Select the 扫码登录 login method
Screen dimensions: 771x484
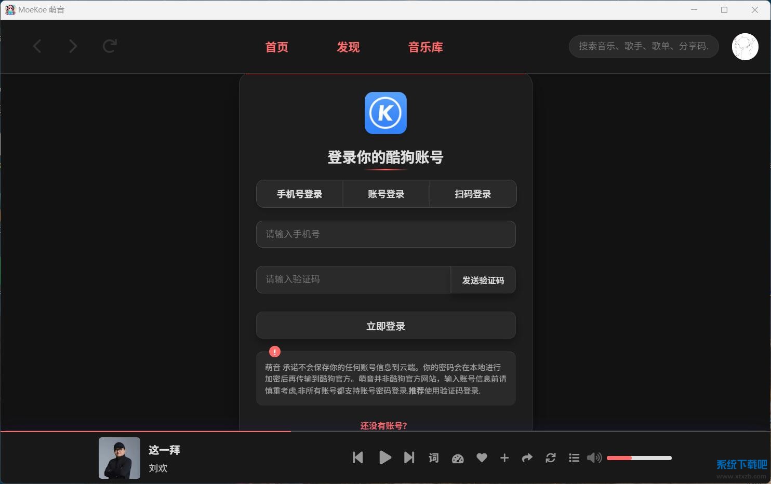click(x=472, y=194)
